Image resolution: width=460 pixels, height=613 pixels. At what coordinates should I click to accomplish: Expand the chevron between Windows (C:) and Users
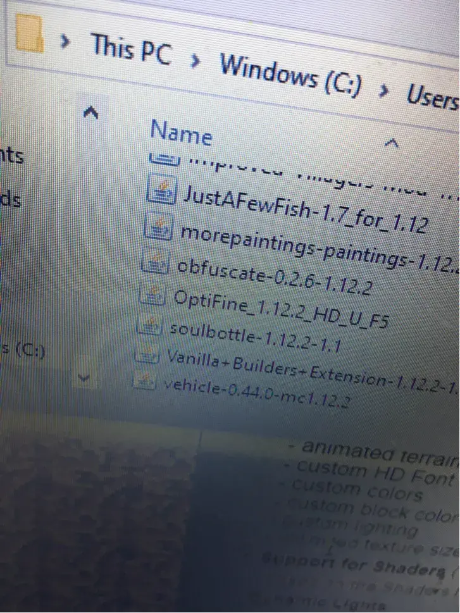coord(382,90)
